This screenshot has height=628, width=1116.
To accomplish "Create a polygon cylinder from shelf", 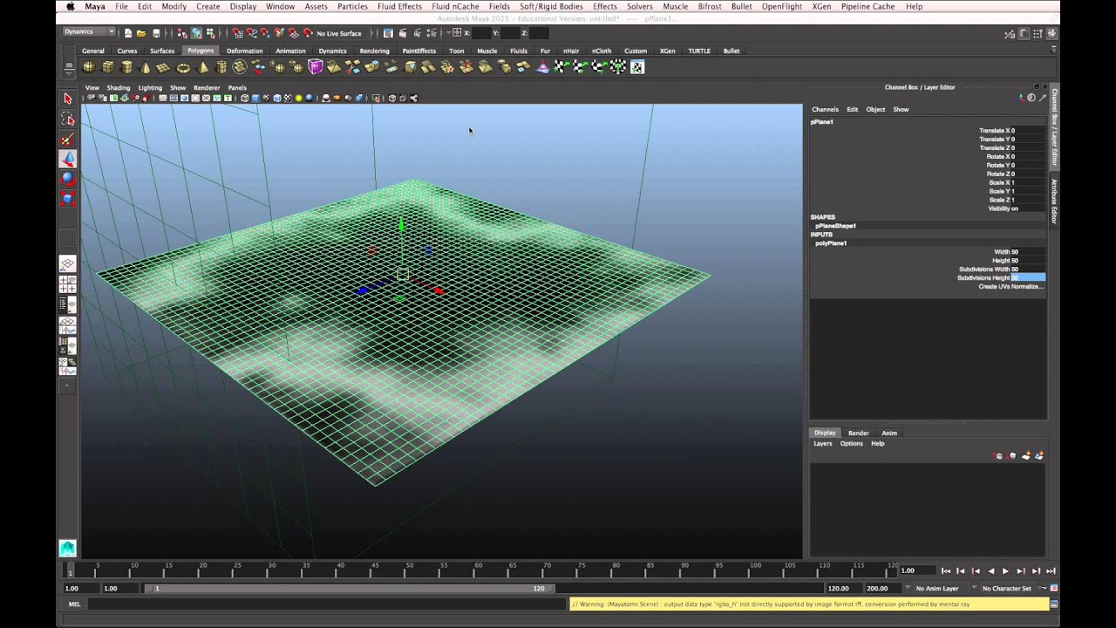I will pyautogui.click(x=126, y=67).
